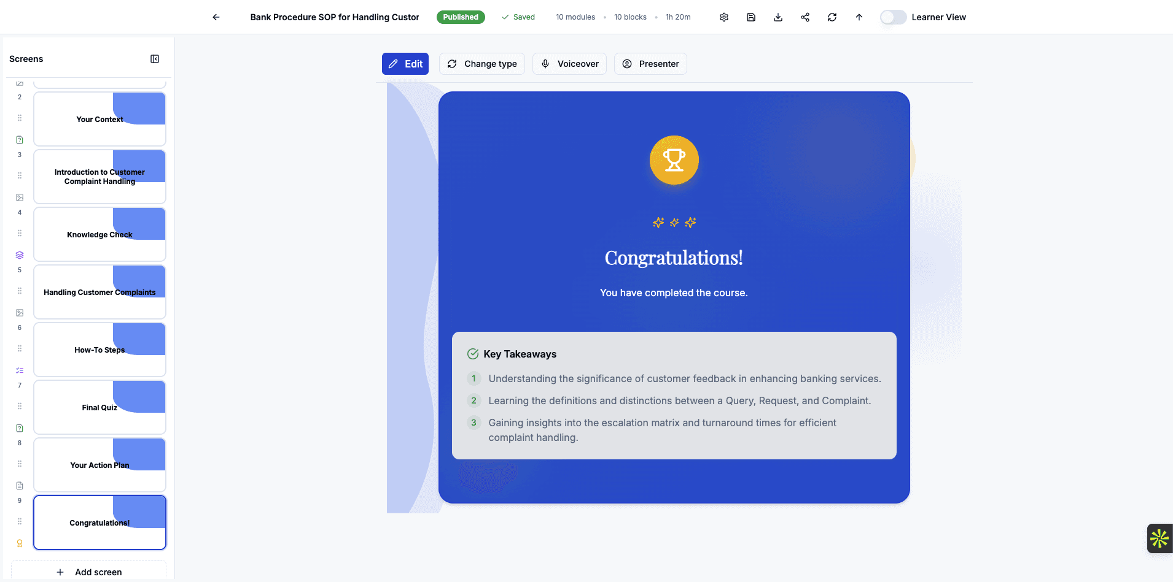Click the publish upload arrow icon
1173x582 pixels.
[859, 17]
